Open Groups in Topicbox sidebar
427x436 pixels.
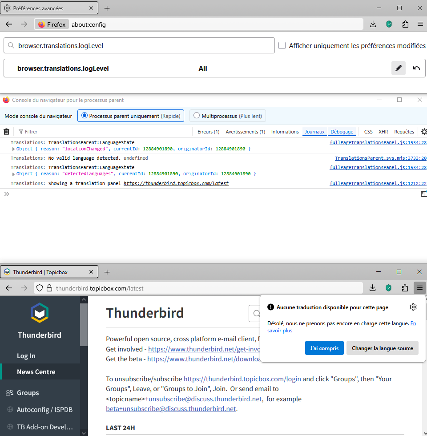coord(28,392)
